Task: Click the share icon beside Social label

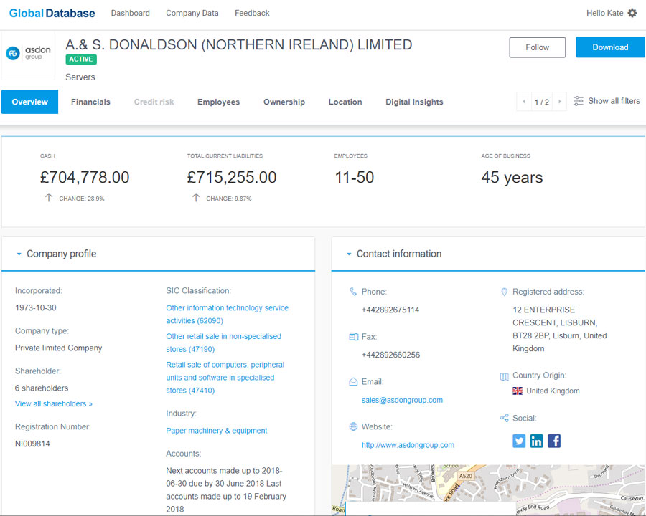Action: [505, 418]
